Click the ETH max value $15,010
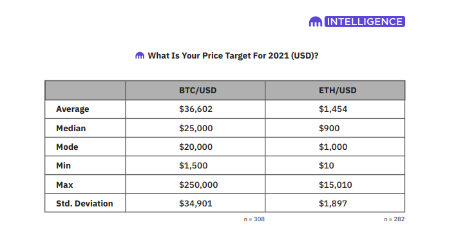 point(336,185)
